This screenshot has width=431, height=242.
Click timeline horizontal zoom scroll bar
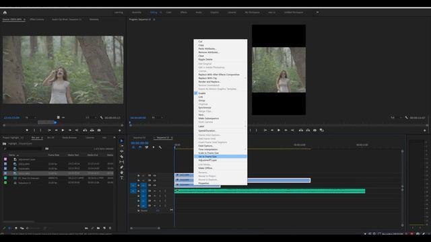pyautogui.click(x=145, y=229)
